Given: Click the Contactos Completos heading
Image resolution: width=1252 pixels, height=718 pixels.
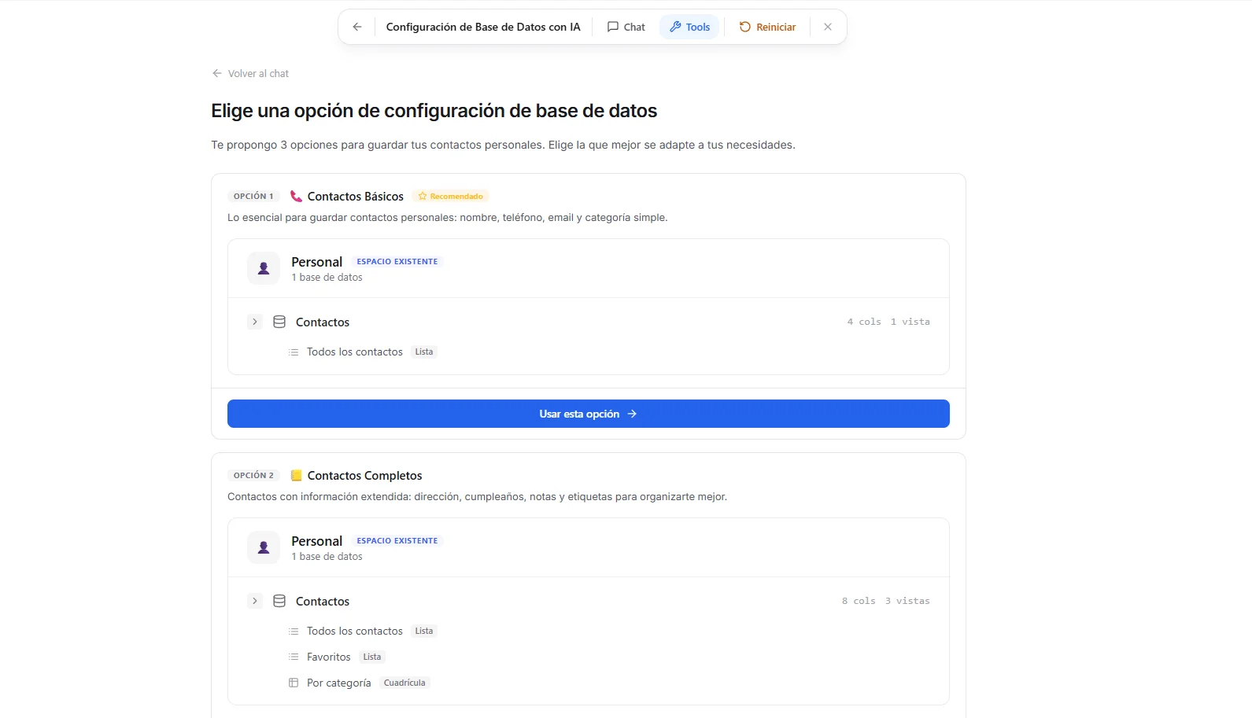Looking at the screenshot, I should [x=365, y=476].
